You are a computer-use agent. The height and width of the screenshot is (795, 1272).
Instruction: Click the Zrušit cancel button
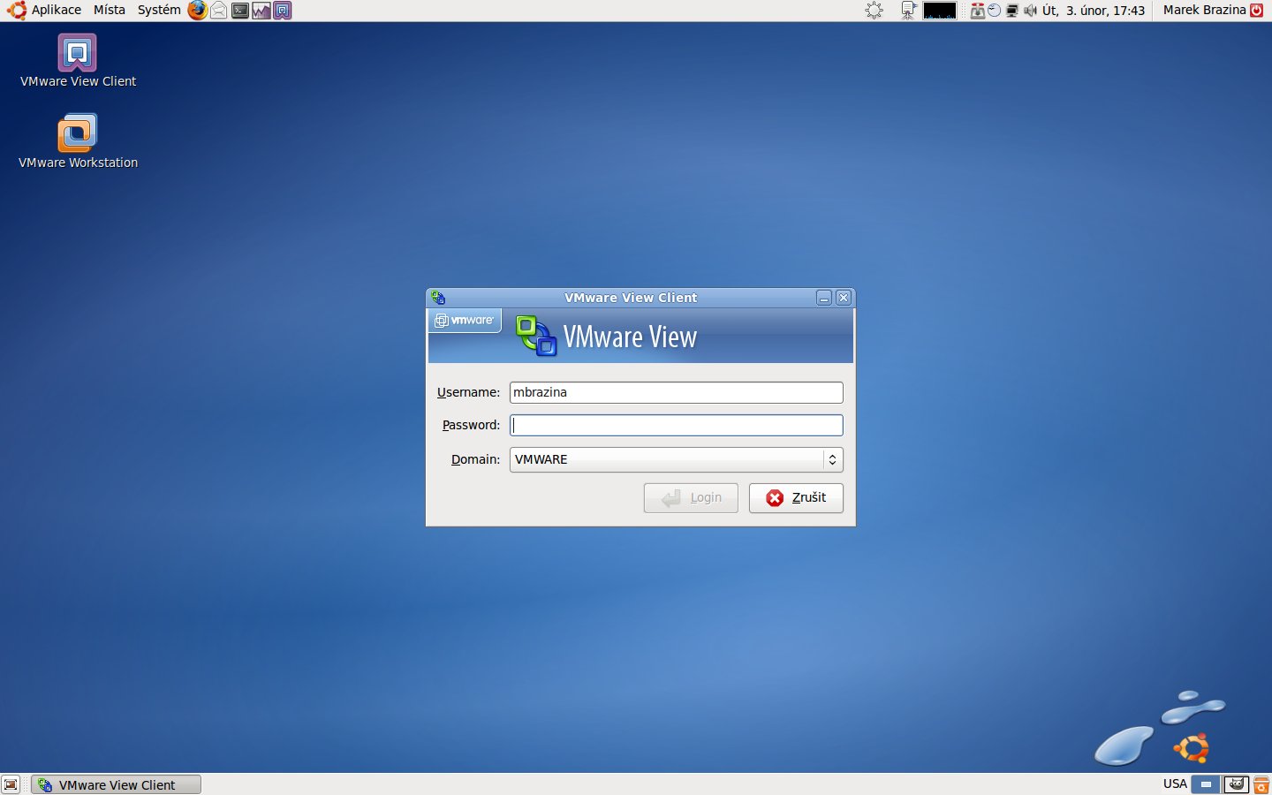796,498
